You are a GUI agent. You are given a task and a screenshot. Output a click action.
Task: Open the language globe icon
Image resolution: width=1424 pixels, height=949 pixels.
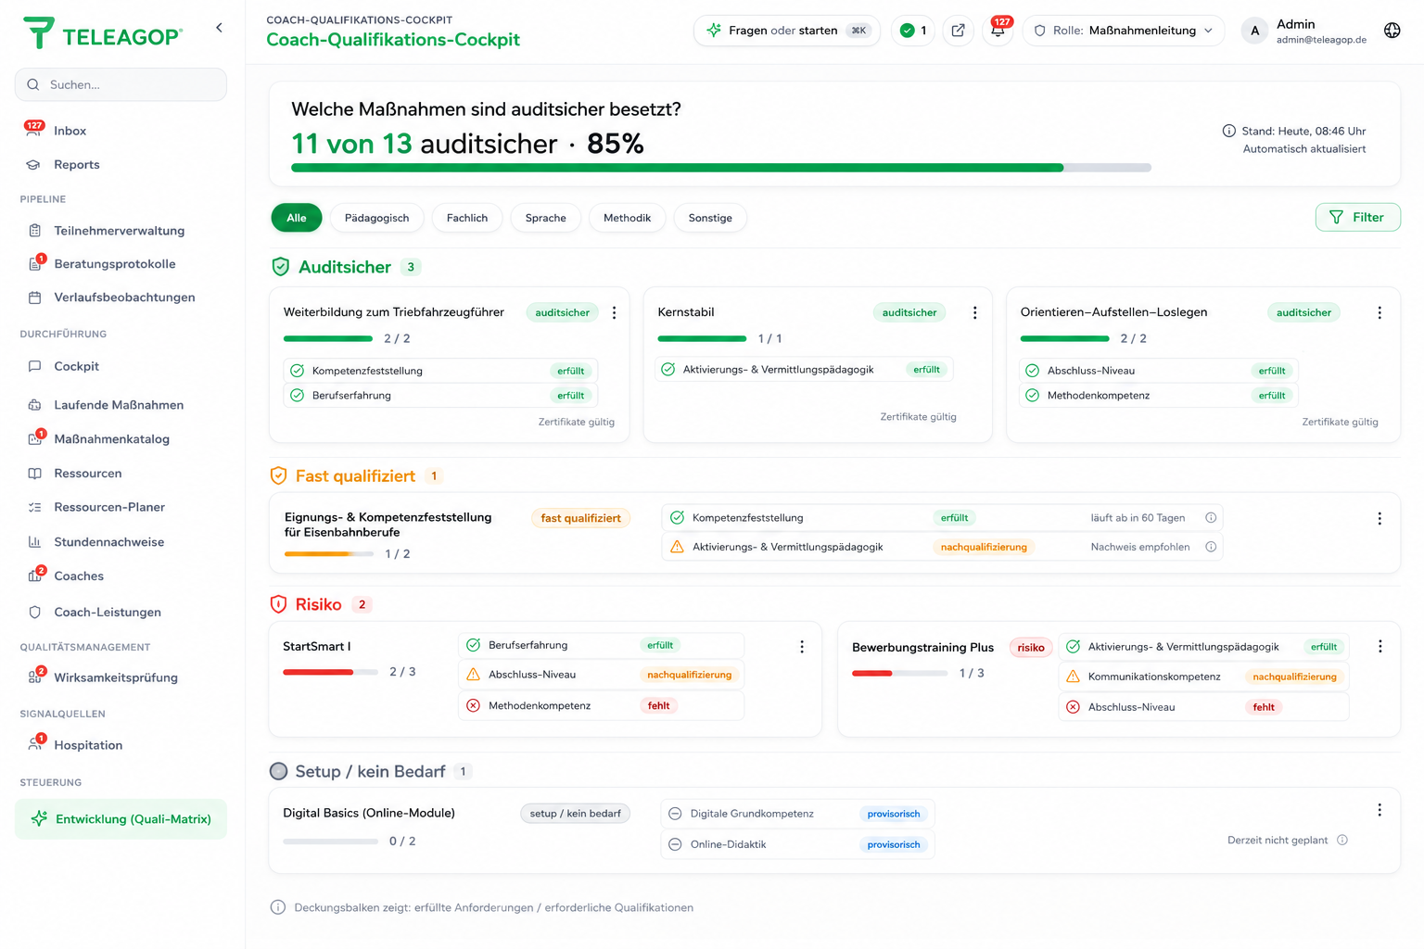pos(1392,31)
